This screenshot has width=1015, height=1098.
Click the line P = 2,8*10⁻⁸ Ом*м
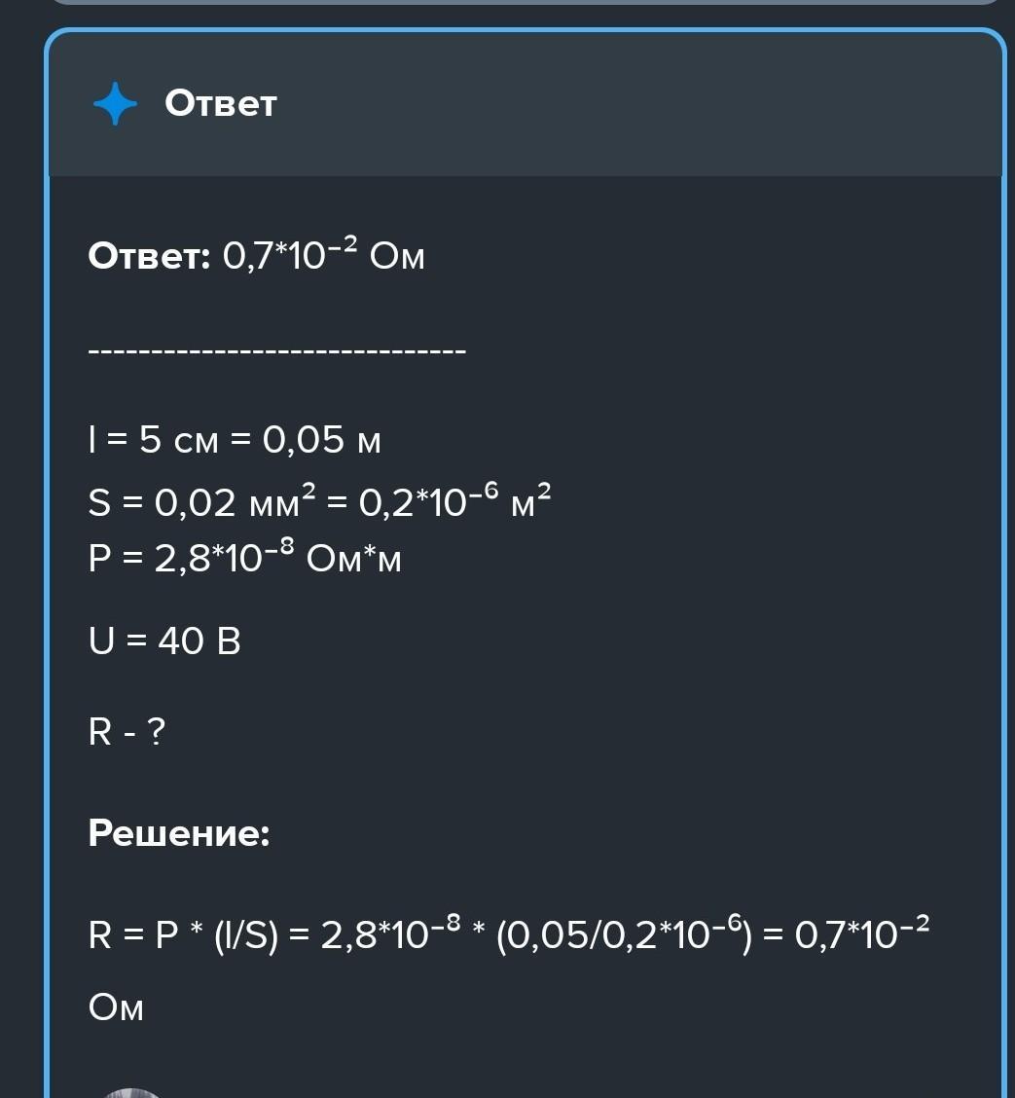tap(244, 559)
